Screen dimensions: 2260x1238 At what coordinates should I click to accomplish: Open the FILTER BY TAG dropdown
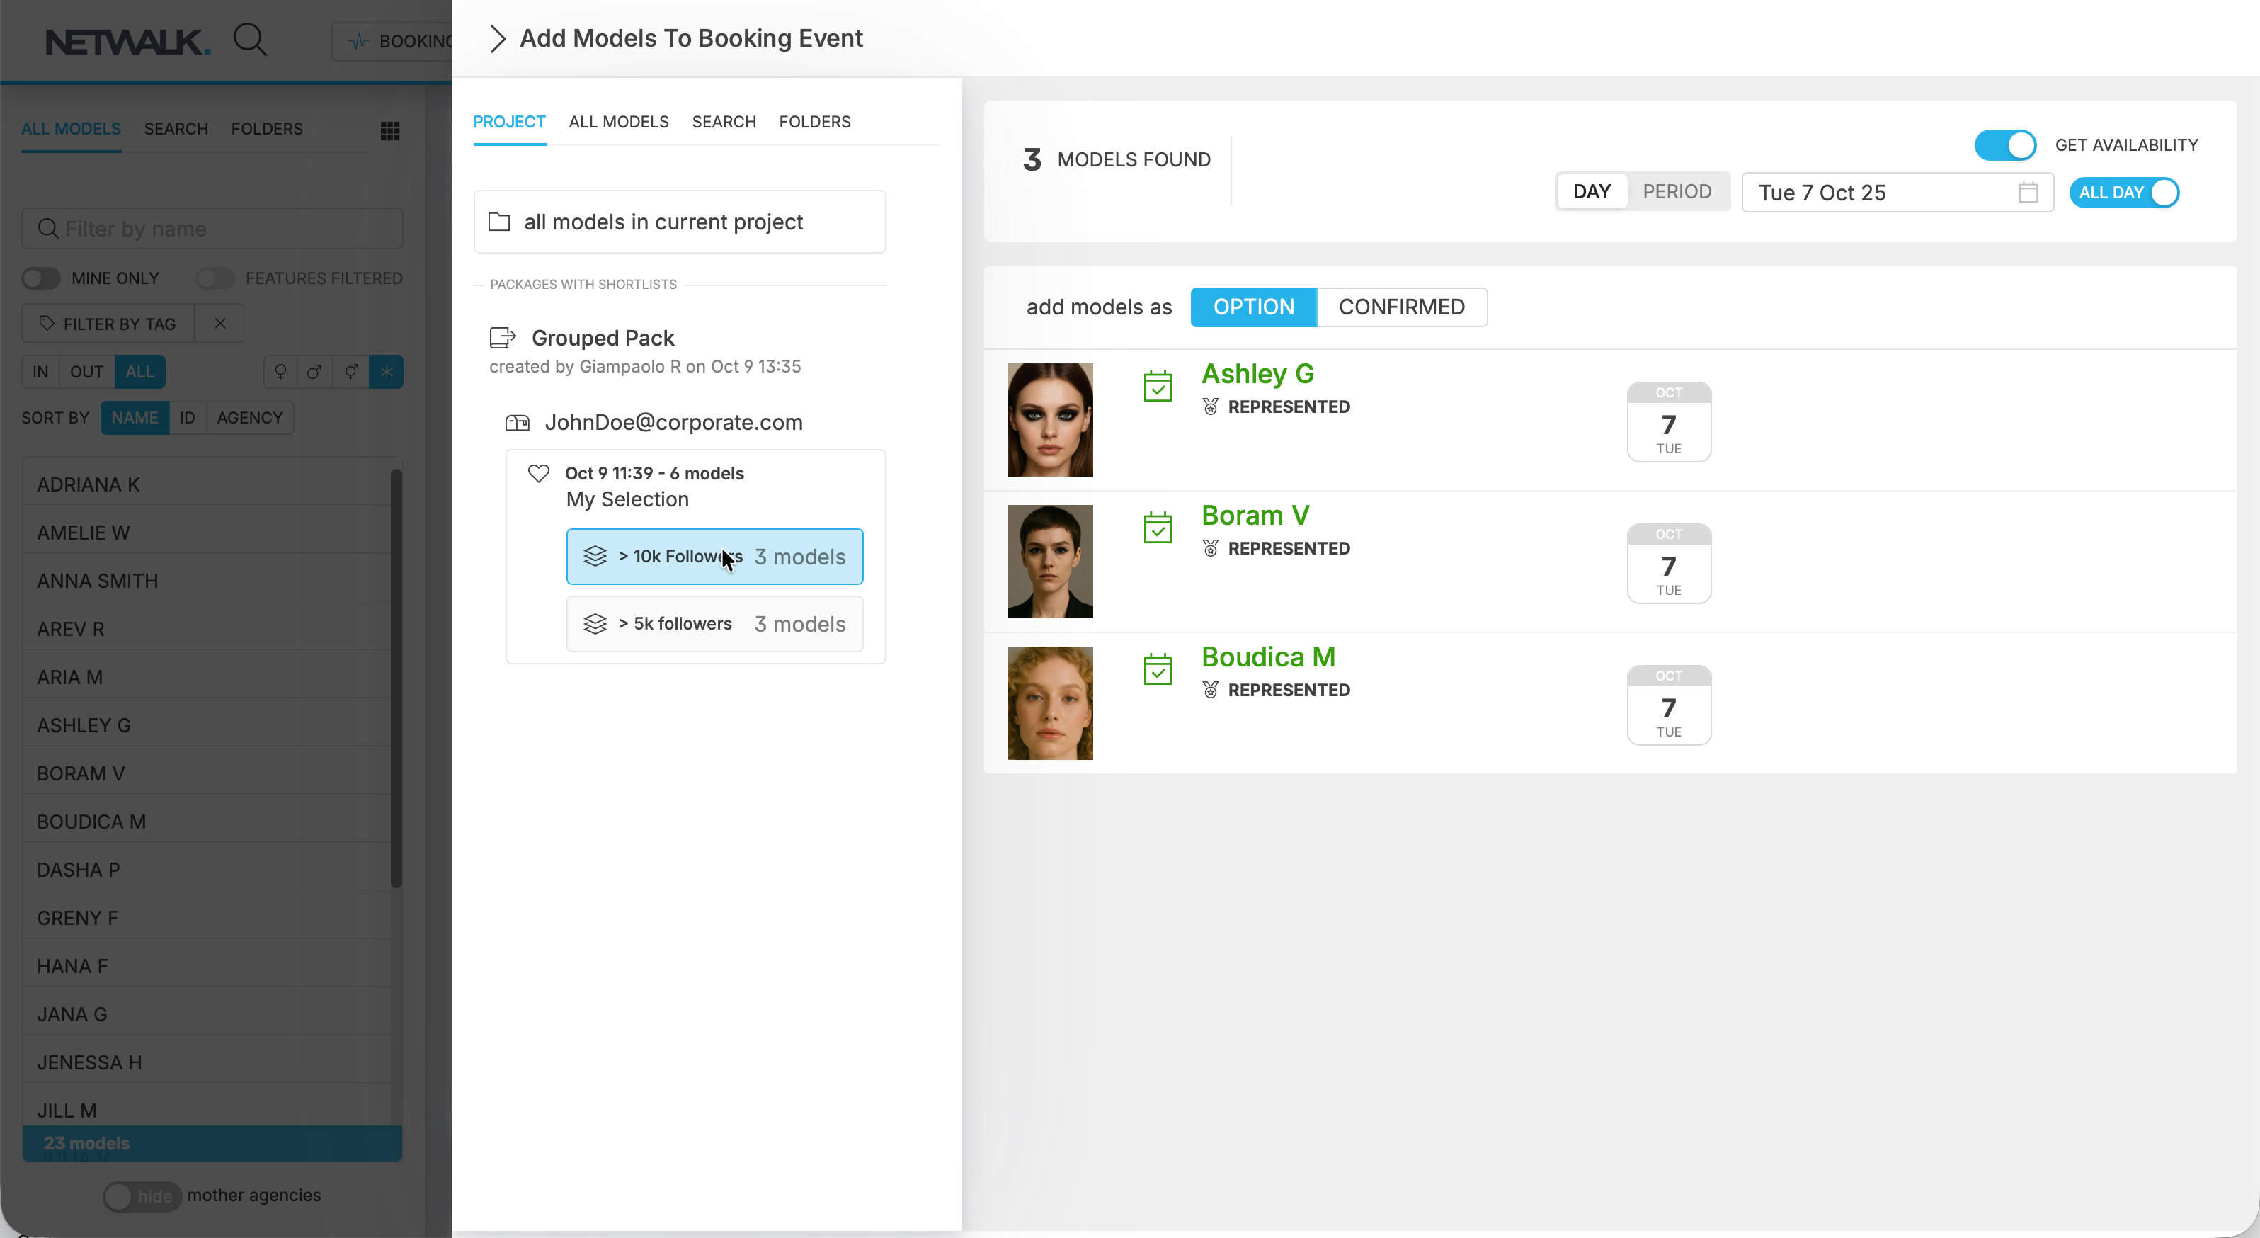point(108,324)
